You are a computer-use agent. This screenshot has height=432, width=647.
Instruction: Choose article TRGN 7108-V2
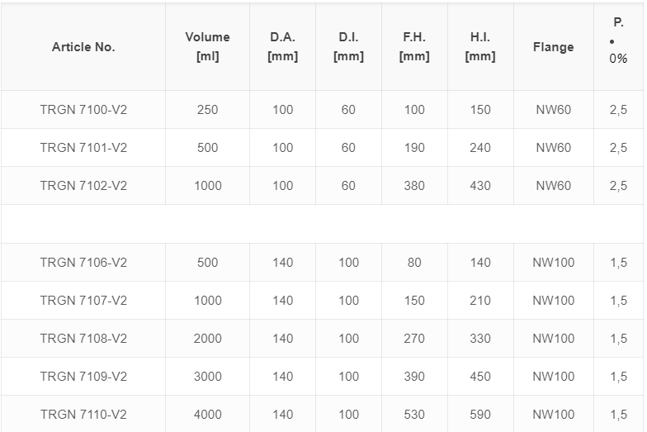coord(83,339)
